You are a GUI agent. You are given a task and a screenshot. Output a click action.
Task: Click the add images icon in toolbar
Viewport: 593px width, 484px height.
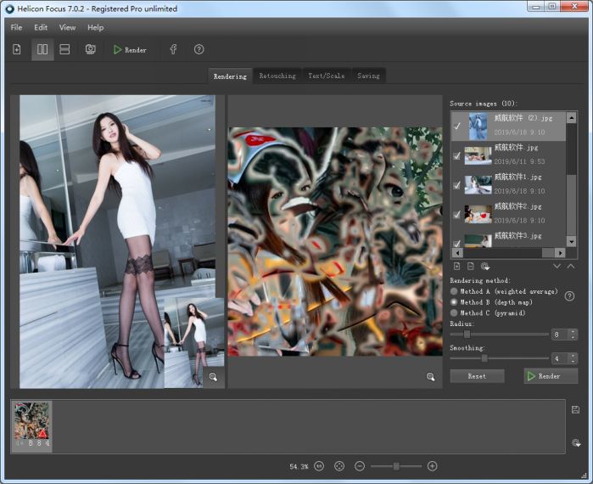tap(16, 49)
